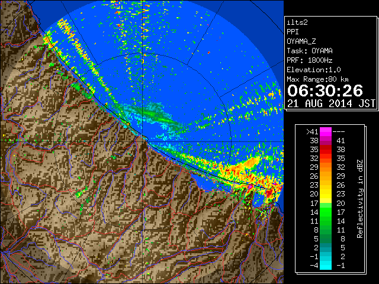Click the red legend color beside '35'
The width and height of the screenshot is (379, 284).
326,150
